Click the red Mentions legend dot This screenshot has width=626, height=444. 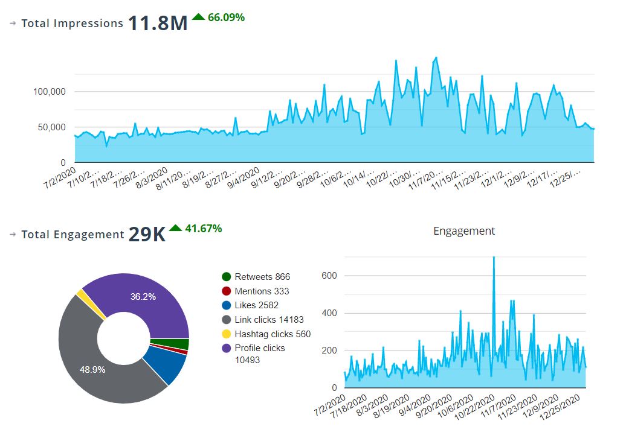pos(226,291)
